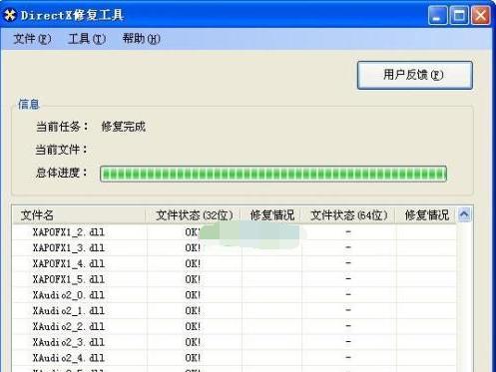496x372 pixels.
Task: Select the XAPOFX1_5.dll row
Action: pyautogui.click(x=235, y=279)
